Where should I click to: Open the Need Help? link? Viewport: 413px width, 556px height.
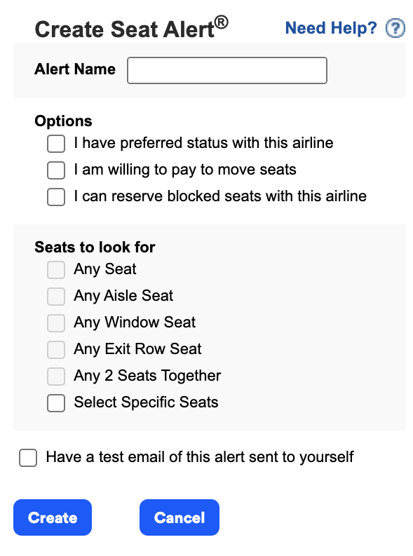click(331, 28)
